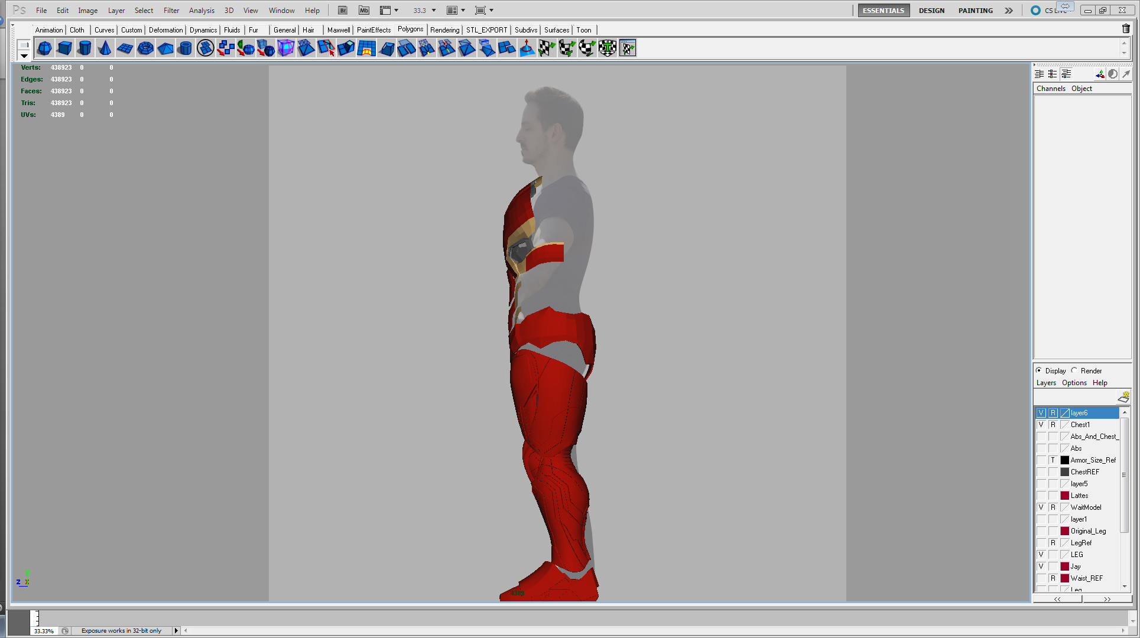Select the polygon sphere shelf icon
The height and width of the screenshot is (638, 1140).
click(44, 48)
